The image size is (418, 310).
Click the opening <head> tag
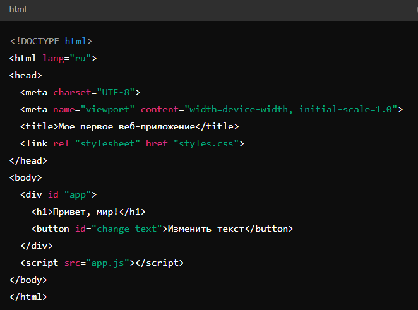(26, 75)
